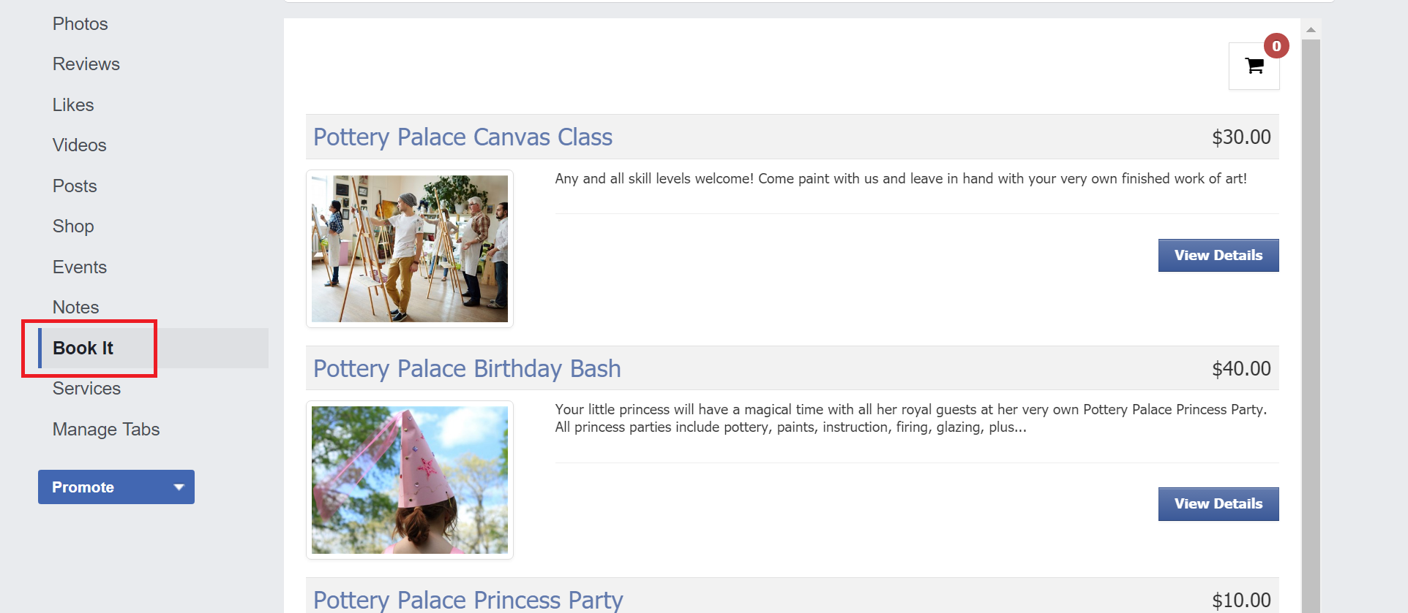The image size is (1408, 613).
Task: Open the Services sidebar item
Action: point(86,389)
